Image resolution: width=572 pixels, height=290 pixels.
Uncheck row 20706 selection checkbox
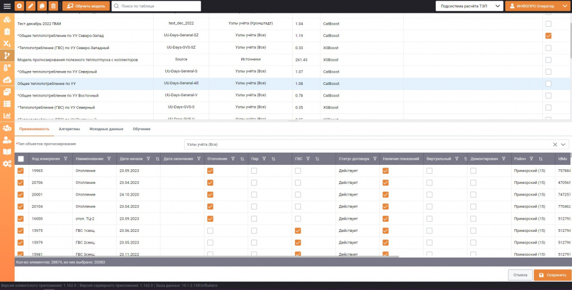21,182
